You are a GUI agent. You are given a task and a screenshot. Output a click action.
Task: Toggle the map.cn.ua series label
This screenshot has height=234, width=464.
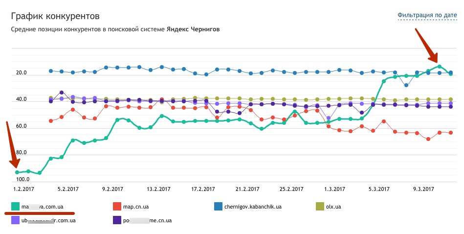click(x=136, y=207)
